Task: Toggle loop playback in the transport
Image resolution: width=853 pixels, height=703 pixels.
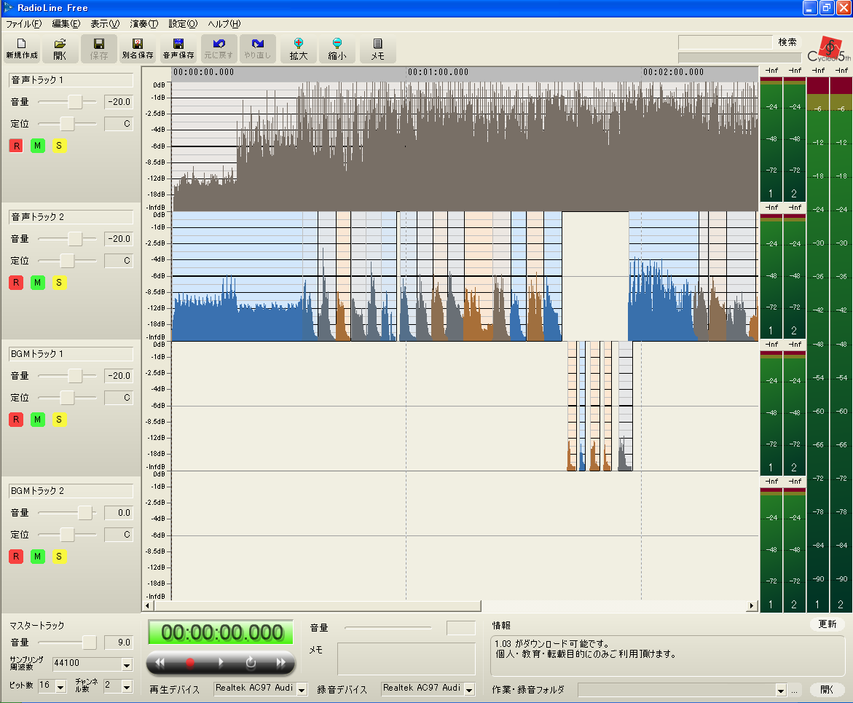Action: pos(251,662)
